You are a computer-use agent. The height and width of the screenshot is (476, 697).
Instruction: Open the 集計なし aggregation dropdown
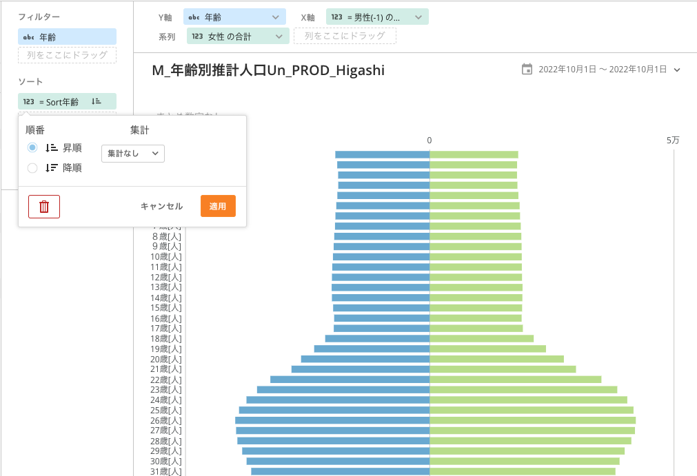click(132, 154)
